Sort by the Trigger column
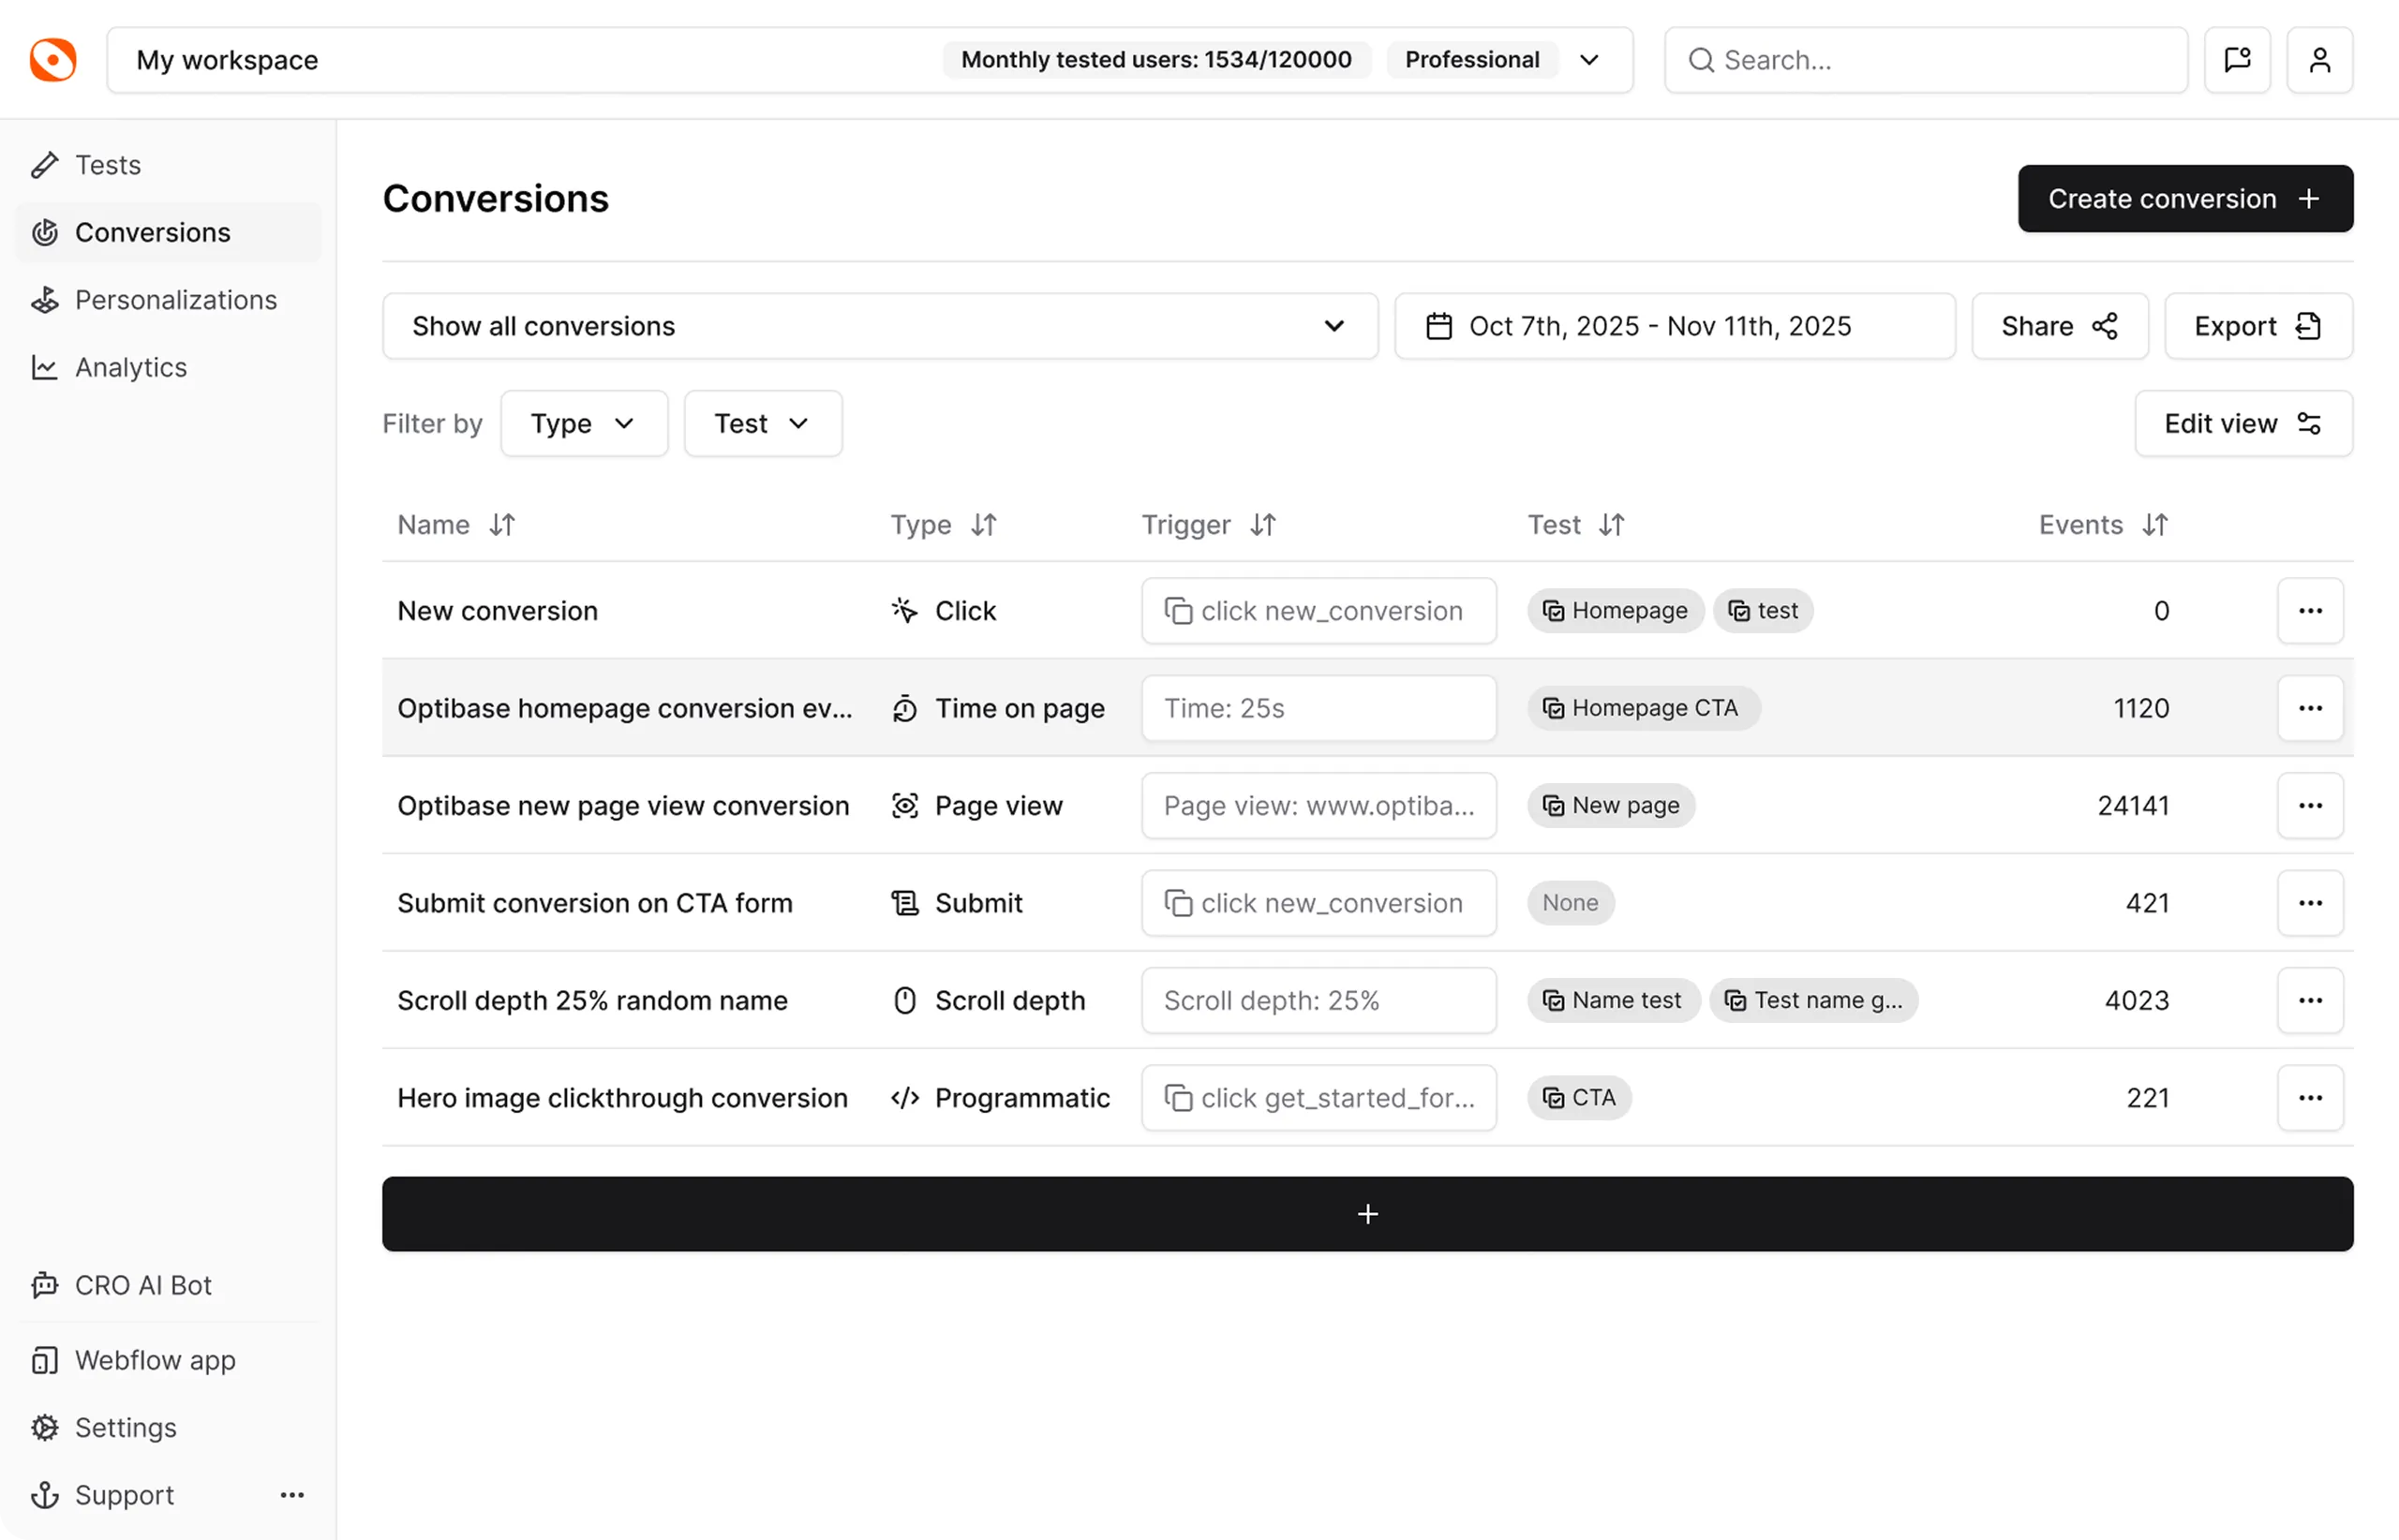 (x=1262, y=525)
